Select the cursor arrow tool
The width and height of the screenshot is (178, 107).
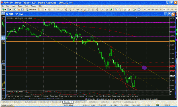(45, 10)
